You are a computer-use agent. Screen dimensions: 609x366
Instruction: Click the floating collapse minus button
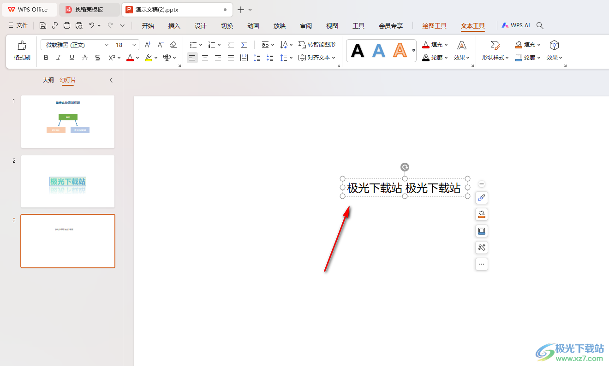(482, 184)
